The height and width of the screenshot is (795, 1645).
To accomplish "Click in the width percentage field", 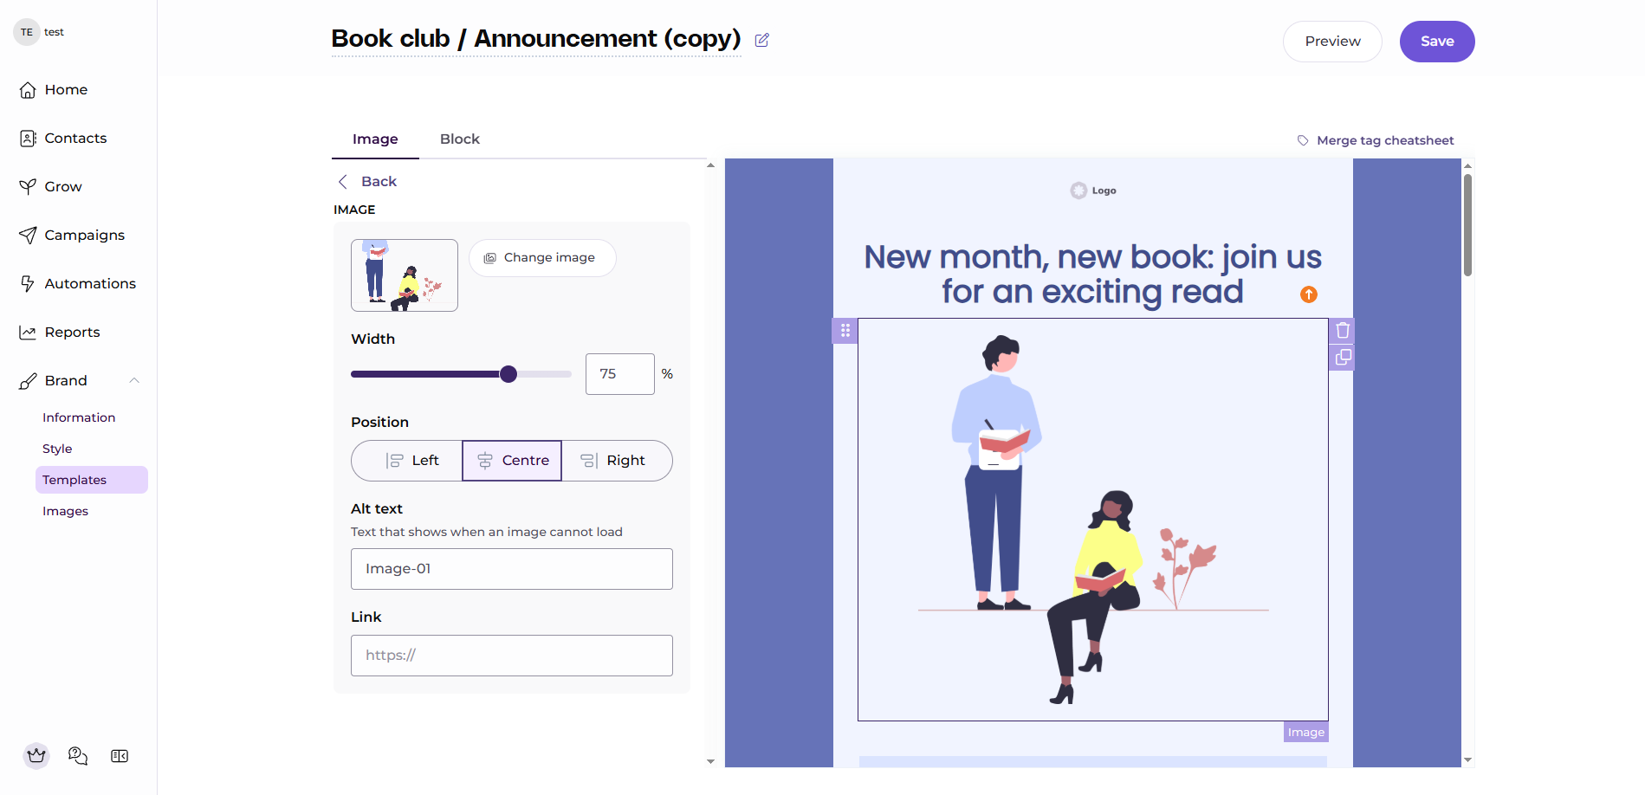I will pyautogui.click(x=620, y=374).
